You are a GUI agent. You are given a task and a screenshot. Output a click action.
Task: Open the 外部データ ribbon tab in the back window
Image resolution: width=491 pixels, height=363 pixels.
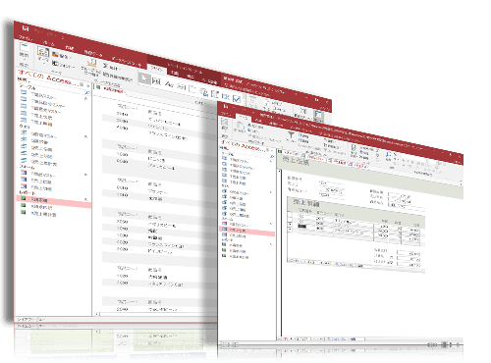point(93,53)
